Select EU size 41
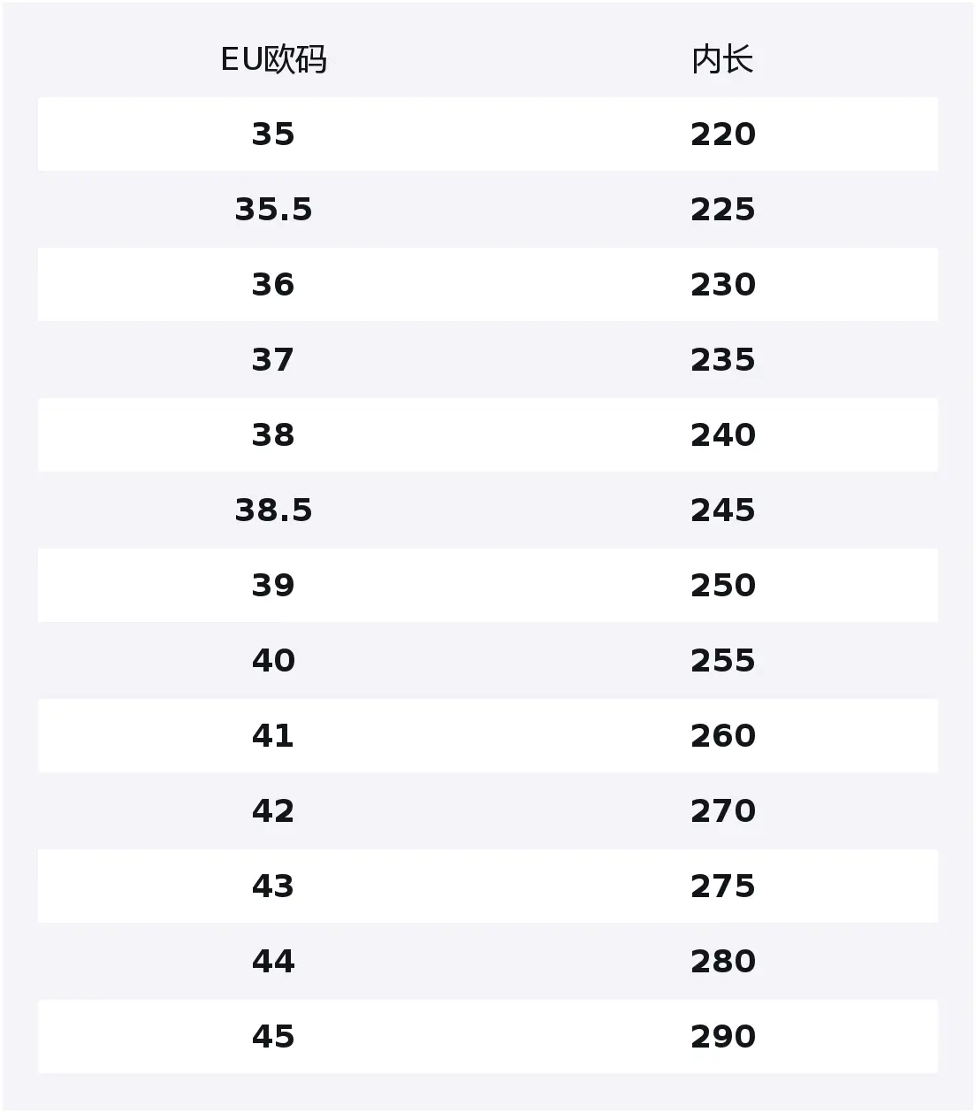 click(273, 736)
